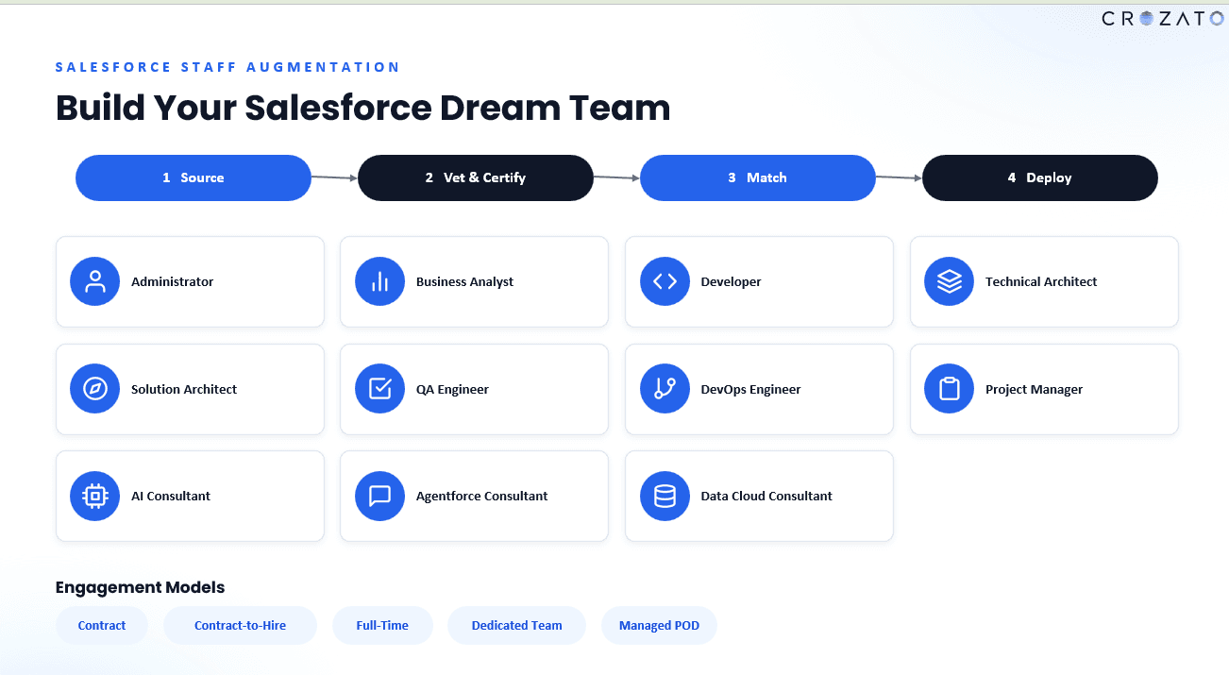1229x675 pixels.
Task: Click the AI Consultant chip icon
Action: tap(94, 496)
